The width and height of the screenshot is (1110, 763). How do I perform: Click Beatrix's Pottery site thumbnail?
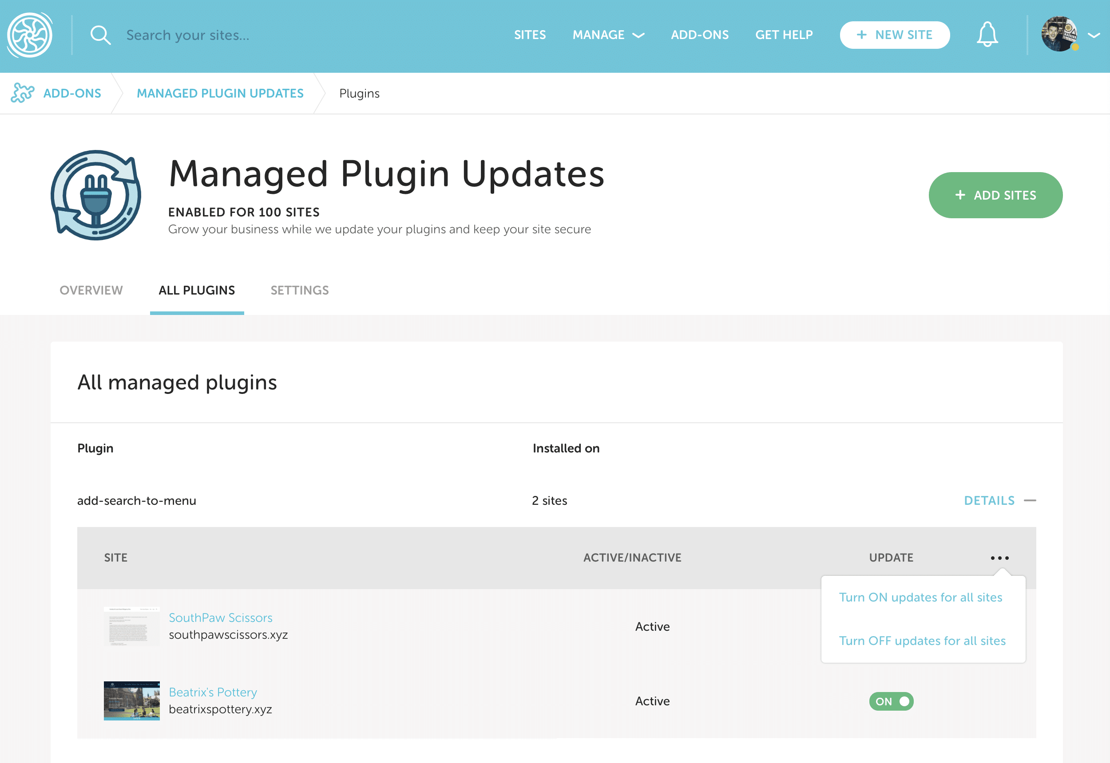[x=131, y=700]
